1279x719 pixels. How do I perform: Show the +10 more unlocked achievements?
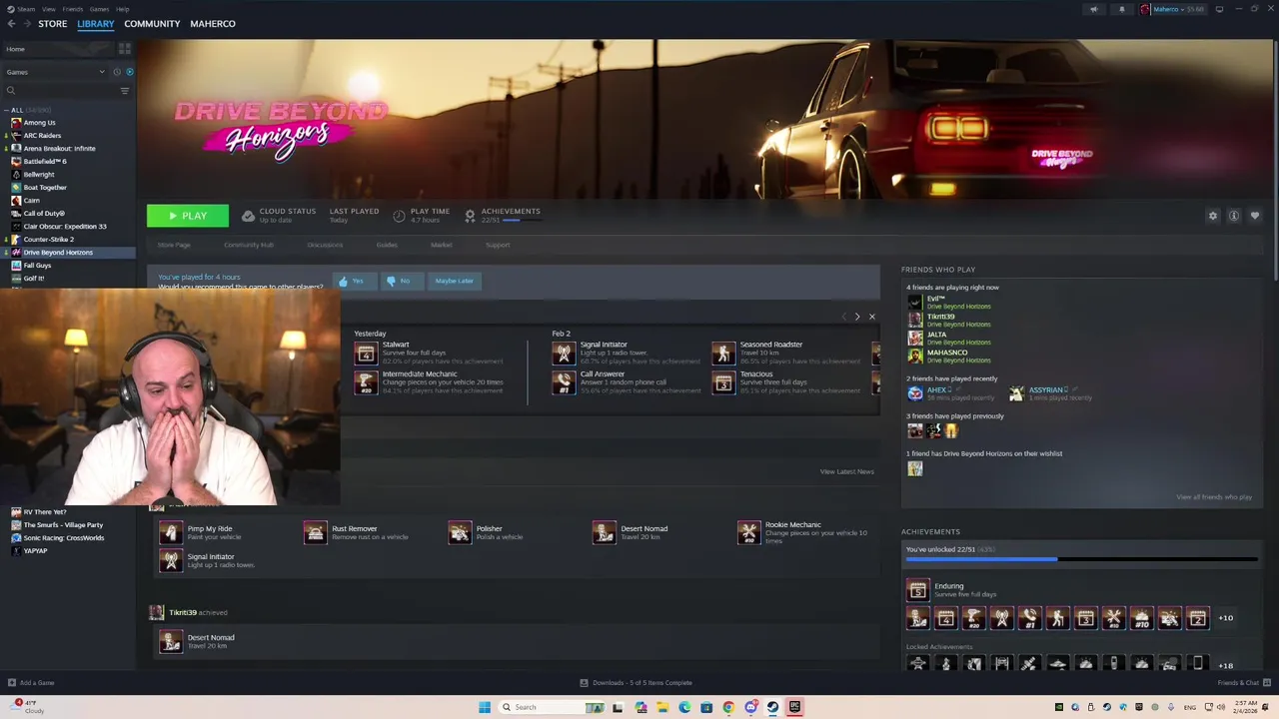[x=1225, y=618]
